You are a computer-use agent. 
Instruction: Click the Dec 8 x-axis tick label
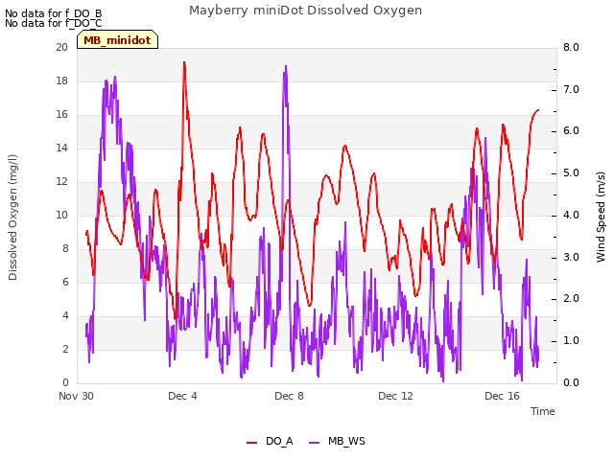click(x=289, y=396)
